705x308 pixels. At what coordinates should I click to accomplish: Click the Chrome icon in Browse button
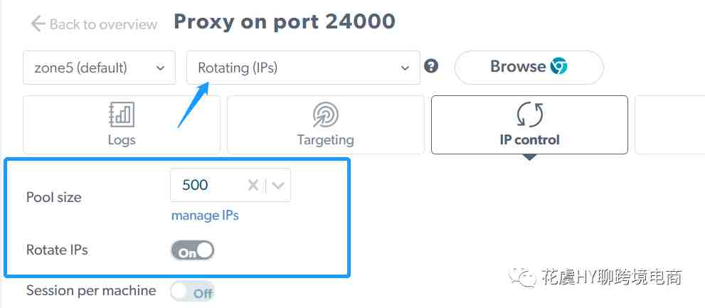(559, 67)
